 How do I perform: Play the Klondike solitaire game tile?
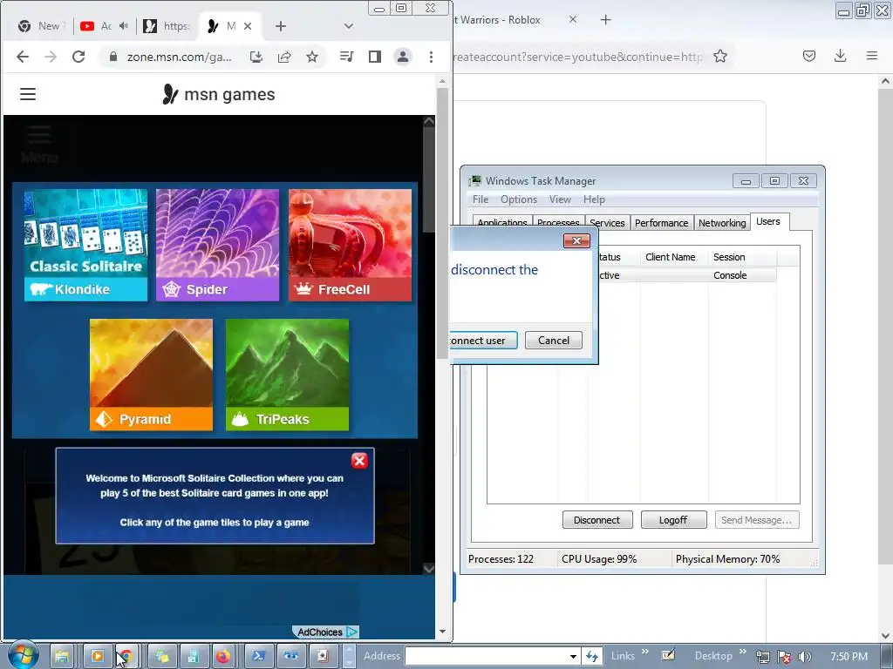(86, 245)
